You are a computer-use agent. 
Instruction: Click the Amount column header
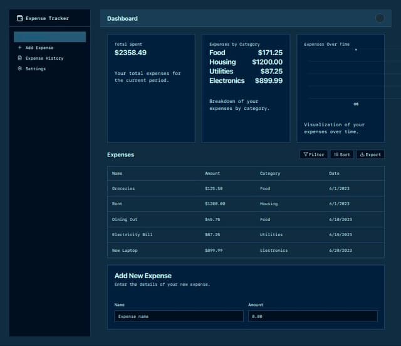tap(212, 173)
